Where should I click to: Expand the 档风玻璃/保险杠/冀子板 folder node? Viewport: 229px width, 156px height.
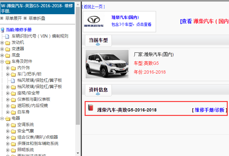tap(8, 87)
